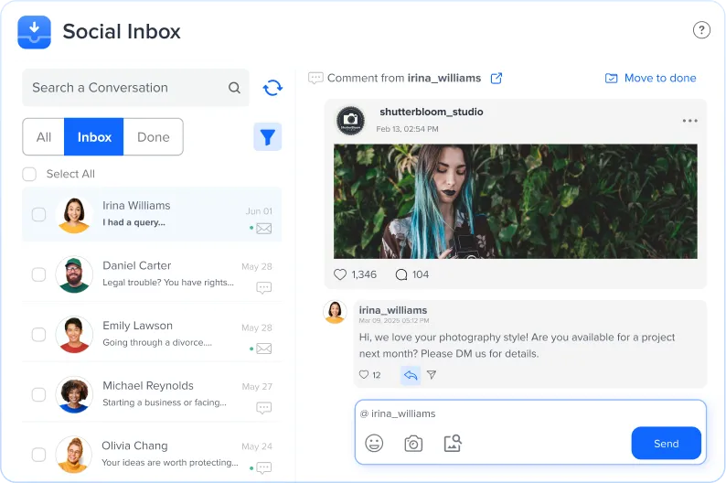Open the filter funnel button
This screenshot has width=726, height=483.
click(x=268, y=136)
